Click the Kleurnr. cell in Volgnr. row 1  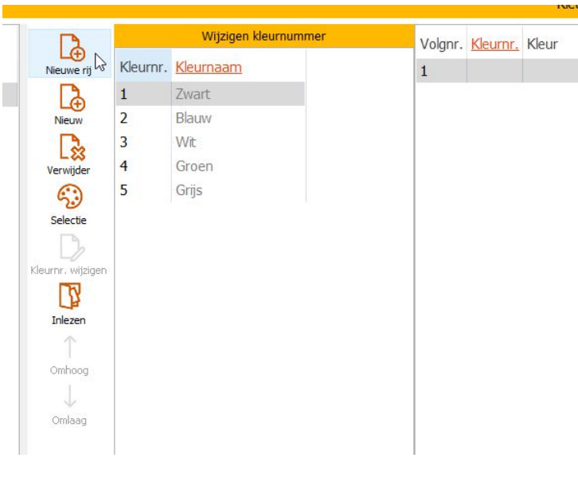coord(494,71)
